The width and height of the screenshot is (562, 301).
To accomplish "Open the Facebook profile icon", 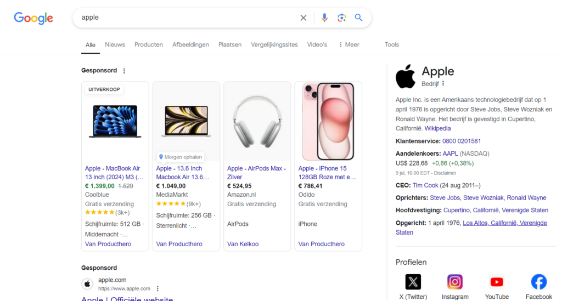I will pos(539,282).
